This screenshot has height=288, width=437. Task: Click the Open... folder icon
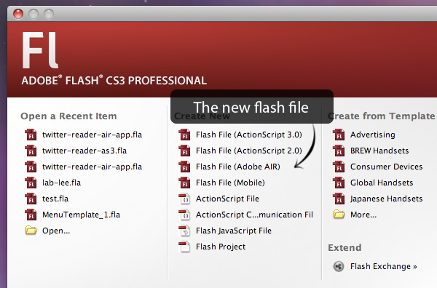[31, 231]
